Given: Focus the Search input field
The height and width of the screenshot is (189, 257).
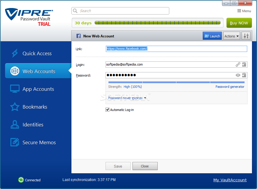Looking at the screenshot, I should pos(120,11).
